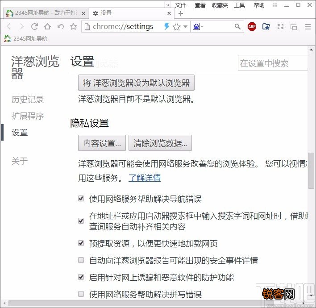The image size is (316, 308).
Task: Open 关于 in the sidebar
Action: point(20,161)
